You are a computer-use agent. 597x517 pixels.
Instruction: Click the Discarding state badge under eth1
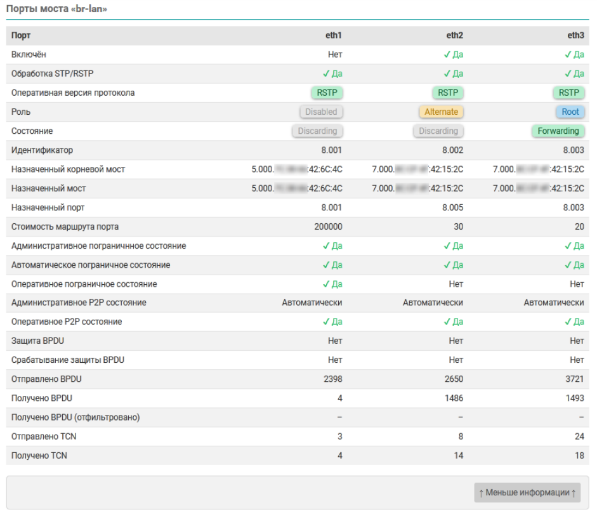(317, 131)
